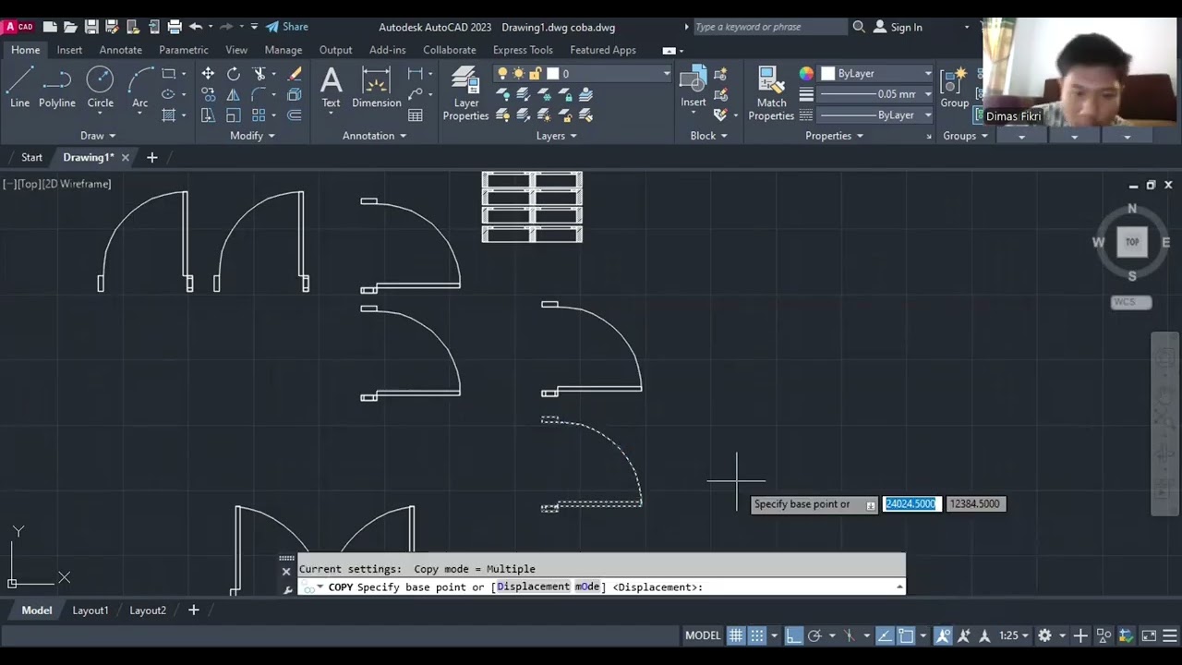Activate the Move tool
The image size is (1182, 665).
[x=208, y=74]
